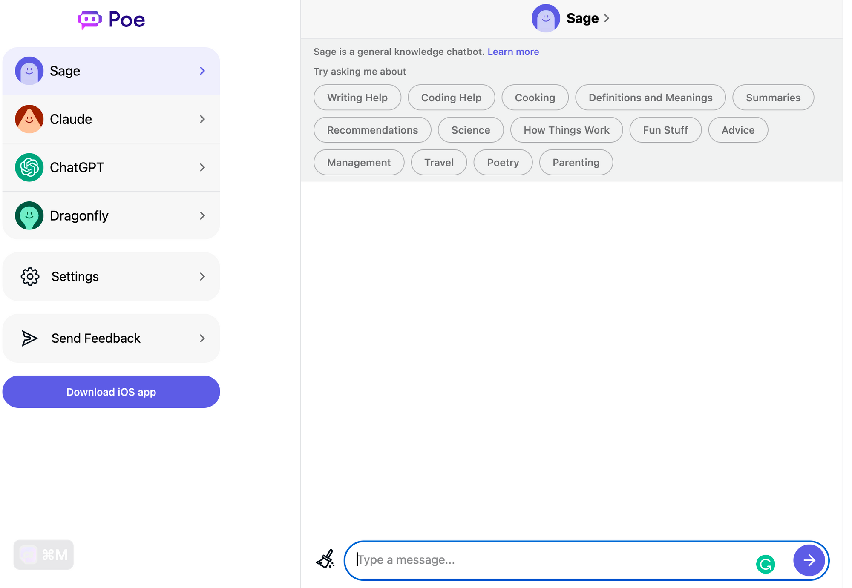Expand the Claude chatbot menu
The image size is (852, 588).
tap(203, 119)
